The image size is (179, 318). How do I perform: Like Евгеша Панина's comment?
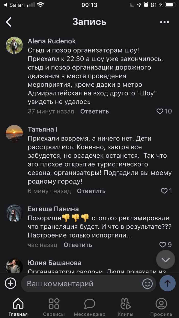click(163, 245)
